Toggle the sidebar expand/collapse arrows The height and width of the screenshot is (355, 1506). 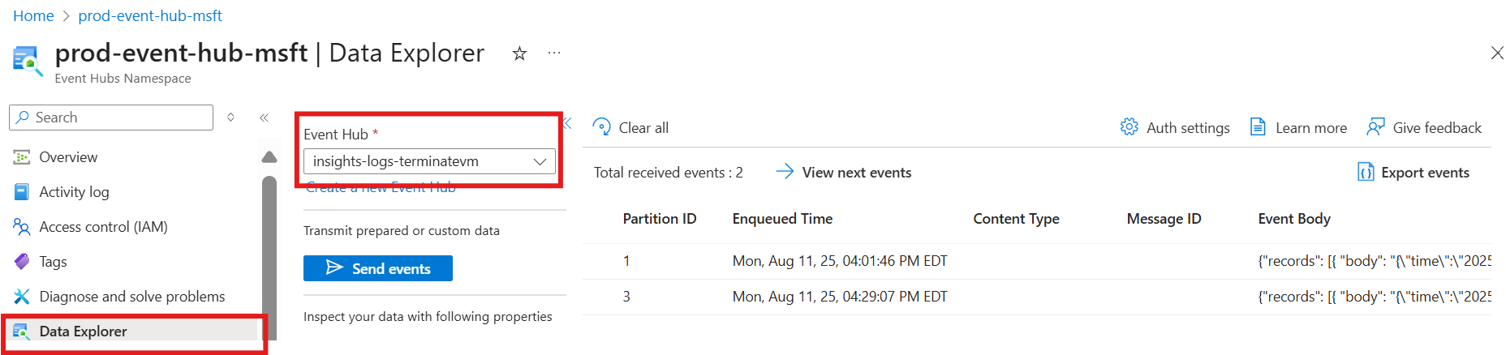click(231, 118)
